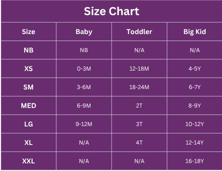Click the SM size row label
The image size is (222, 171).
pos(29,87)
